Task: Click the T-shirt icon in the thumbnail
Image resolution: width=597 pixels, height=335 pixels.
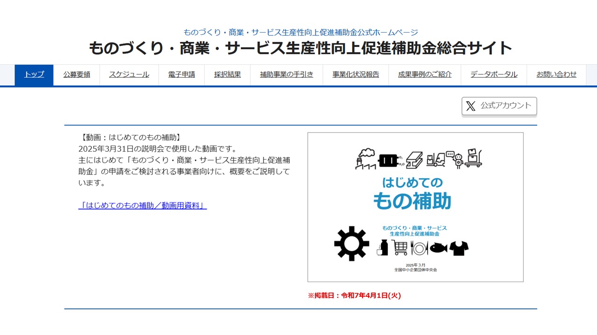Action: pyautogui.click(x=459, y=248)
